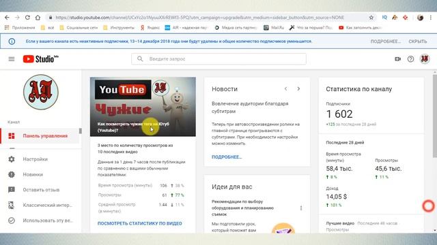Open the browser home page
This screenshot has height=245, width=437.
38,18
